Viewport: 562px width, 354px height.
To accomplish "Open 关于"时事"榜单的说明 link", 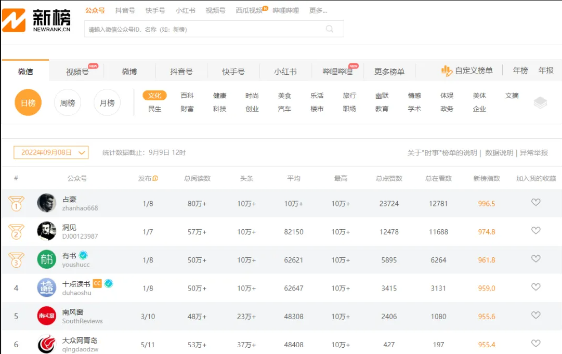I will (442, 153).
